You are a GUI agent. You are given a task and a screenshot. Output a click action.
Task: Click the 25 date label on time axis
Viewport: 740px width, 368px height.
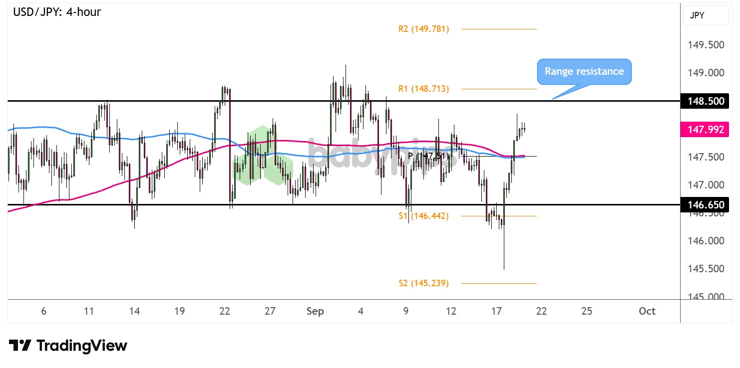587,311
